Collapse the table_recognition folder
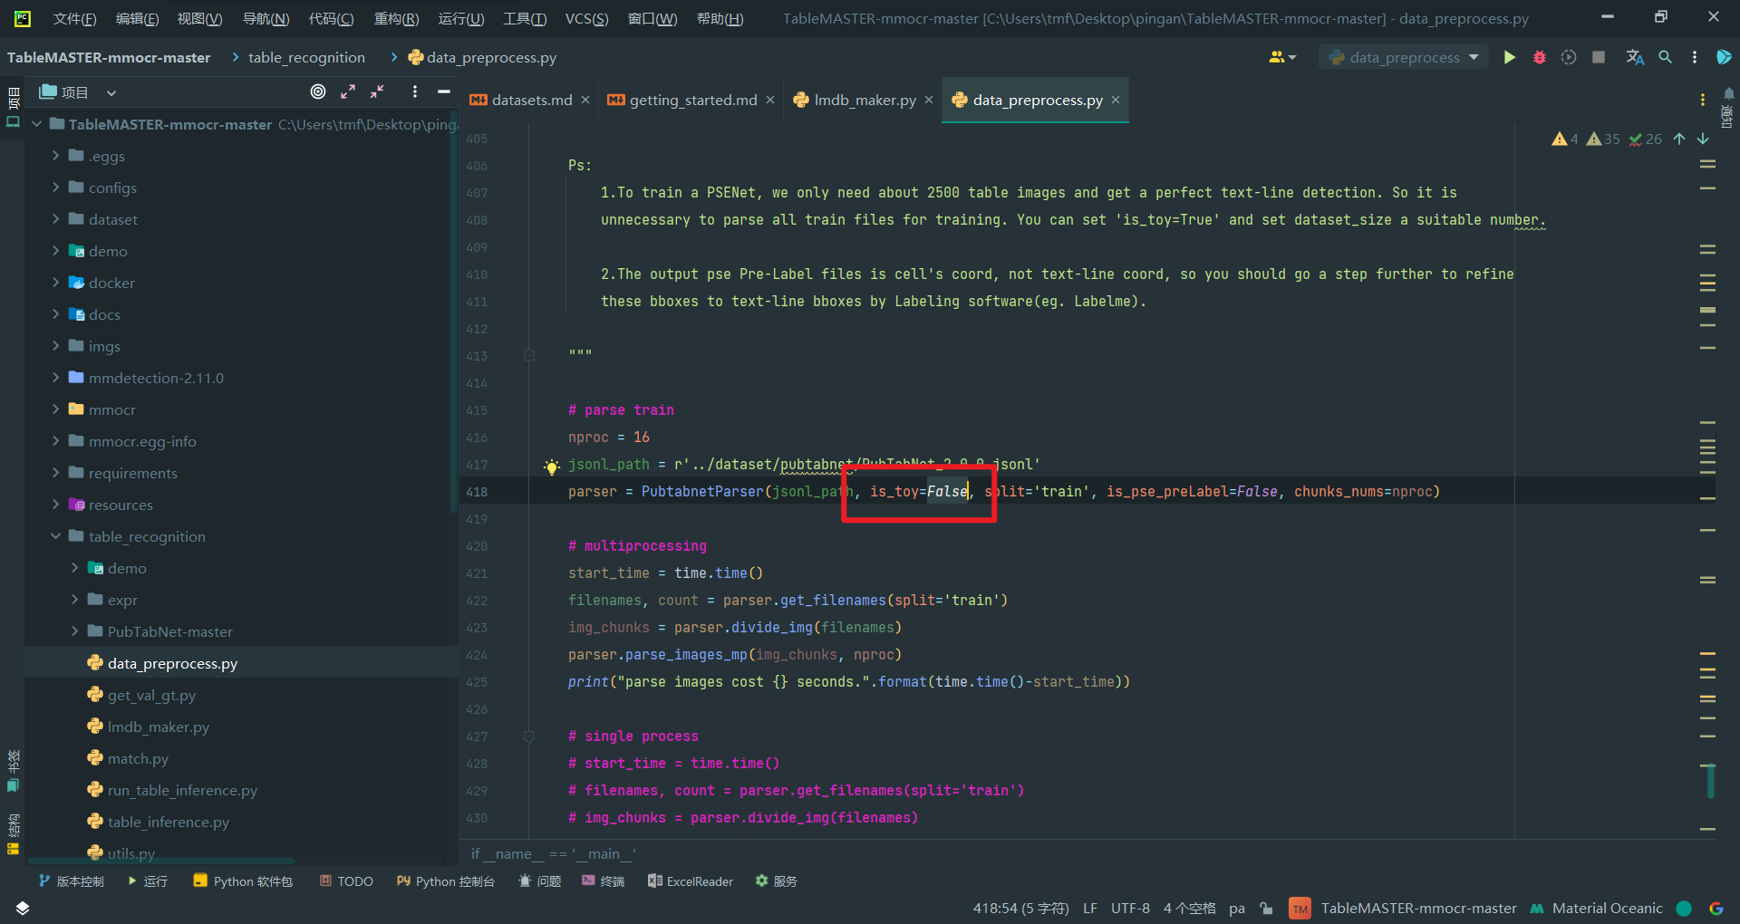This screenshot has width=1740, height=924. [55, 536]
